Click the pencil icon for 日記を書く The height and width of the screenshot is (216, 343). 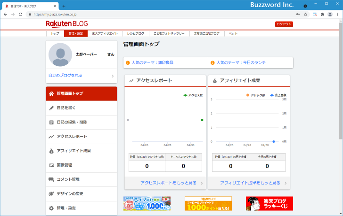tap(51, 108)
